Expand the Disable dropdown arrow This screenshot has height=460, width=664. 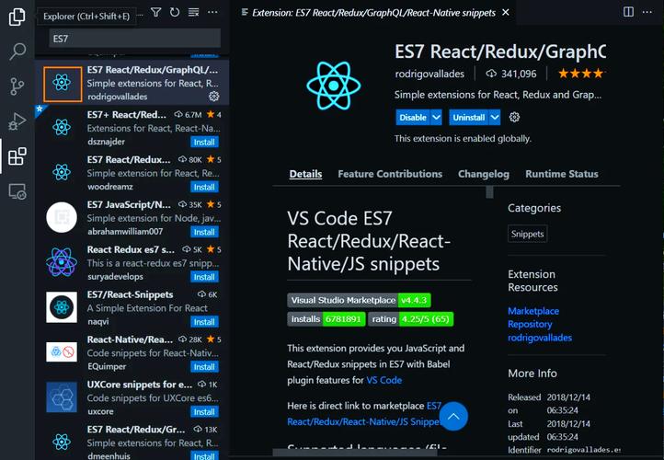point(436,118)
